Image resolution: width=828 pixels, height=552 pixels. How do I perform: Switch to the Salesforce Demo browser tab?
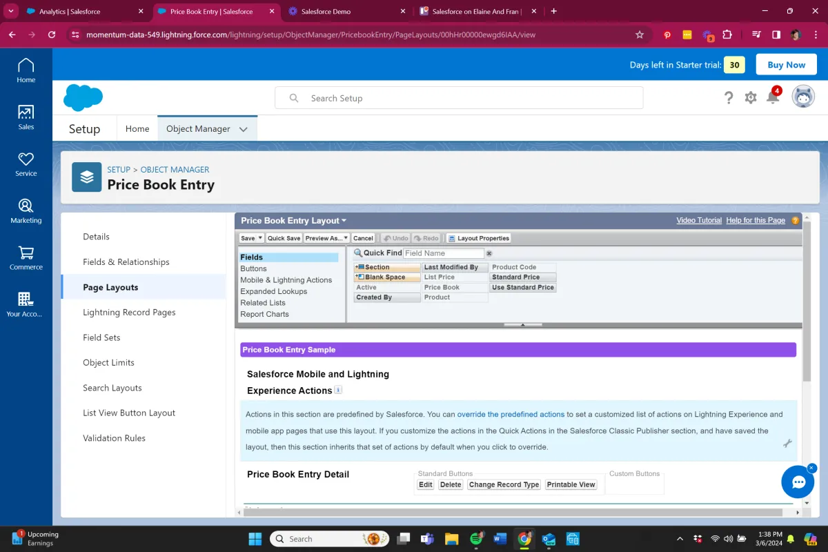pyautogui.click(x=347, y=11)
